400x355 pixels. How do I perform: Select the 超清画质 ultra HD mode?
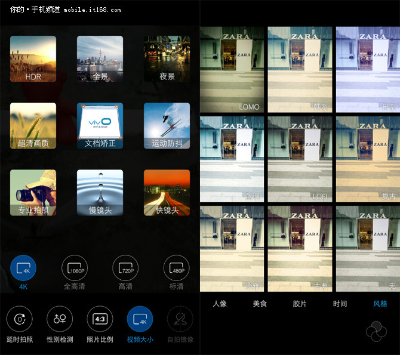33,126
